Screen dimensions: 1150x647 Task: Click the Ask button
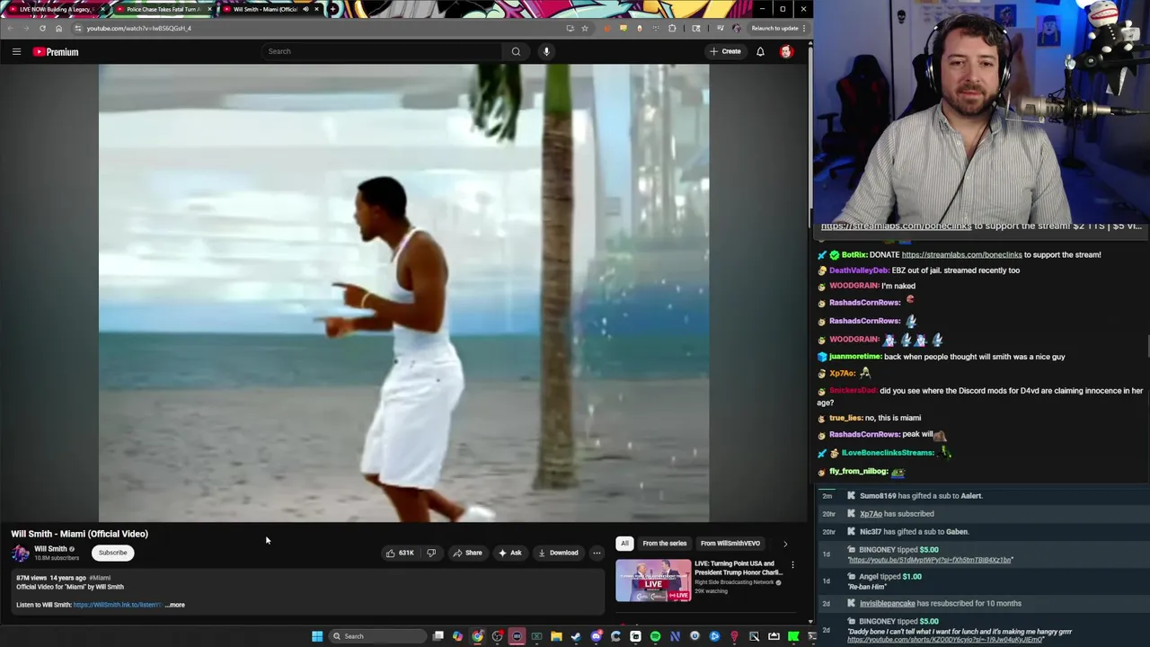(509, 553)
